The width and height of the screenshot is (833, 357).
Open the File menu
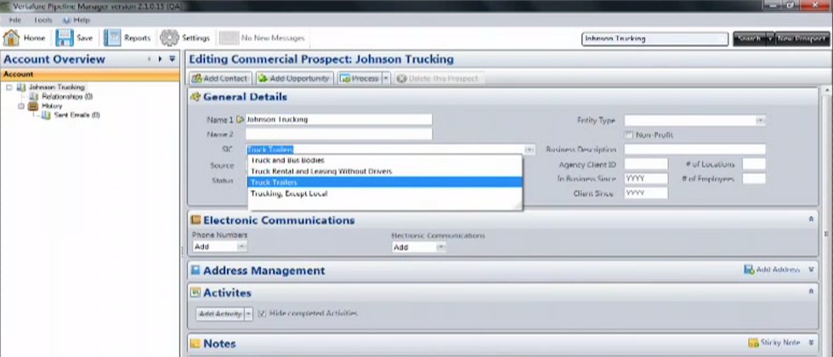[15, 20]
